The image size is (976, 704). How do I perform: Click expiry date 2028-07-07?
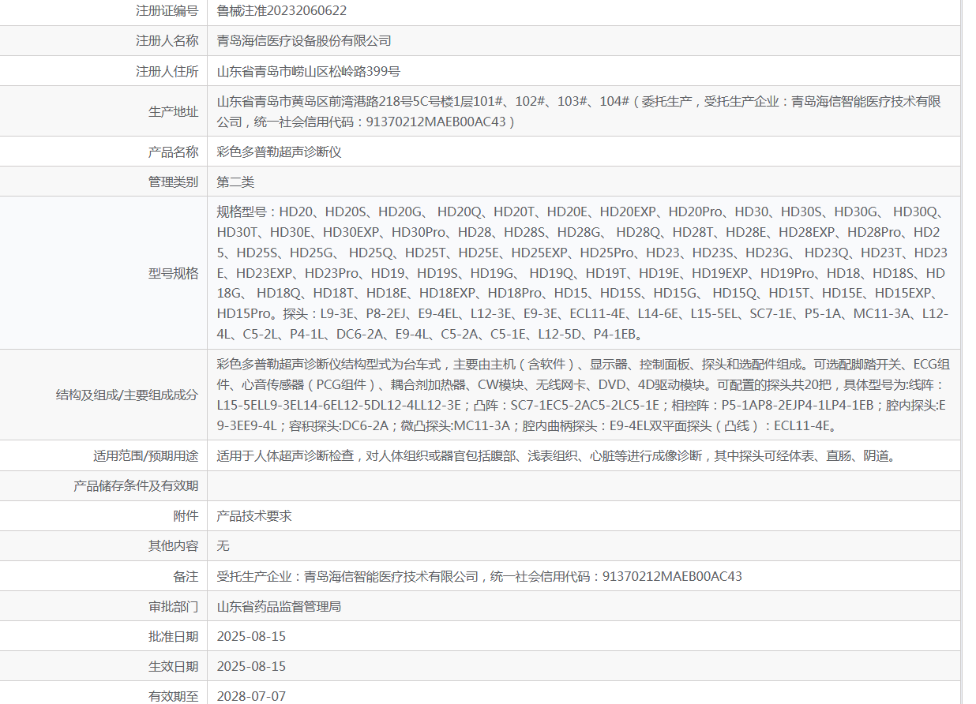[252, 696]
